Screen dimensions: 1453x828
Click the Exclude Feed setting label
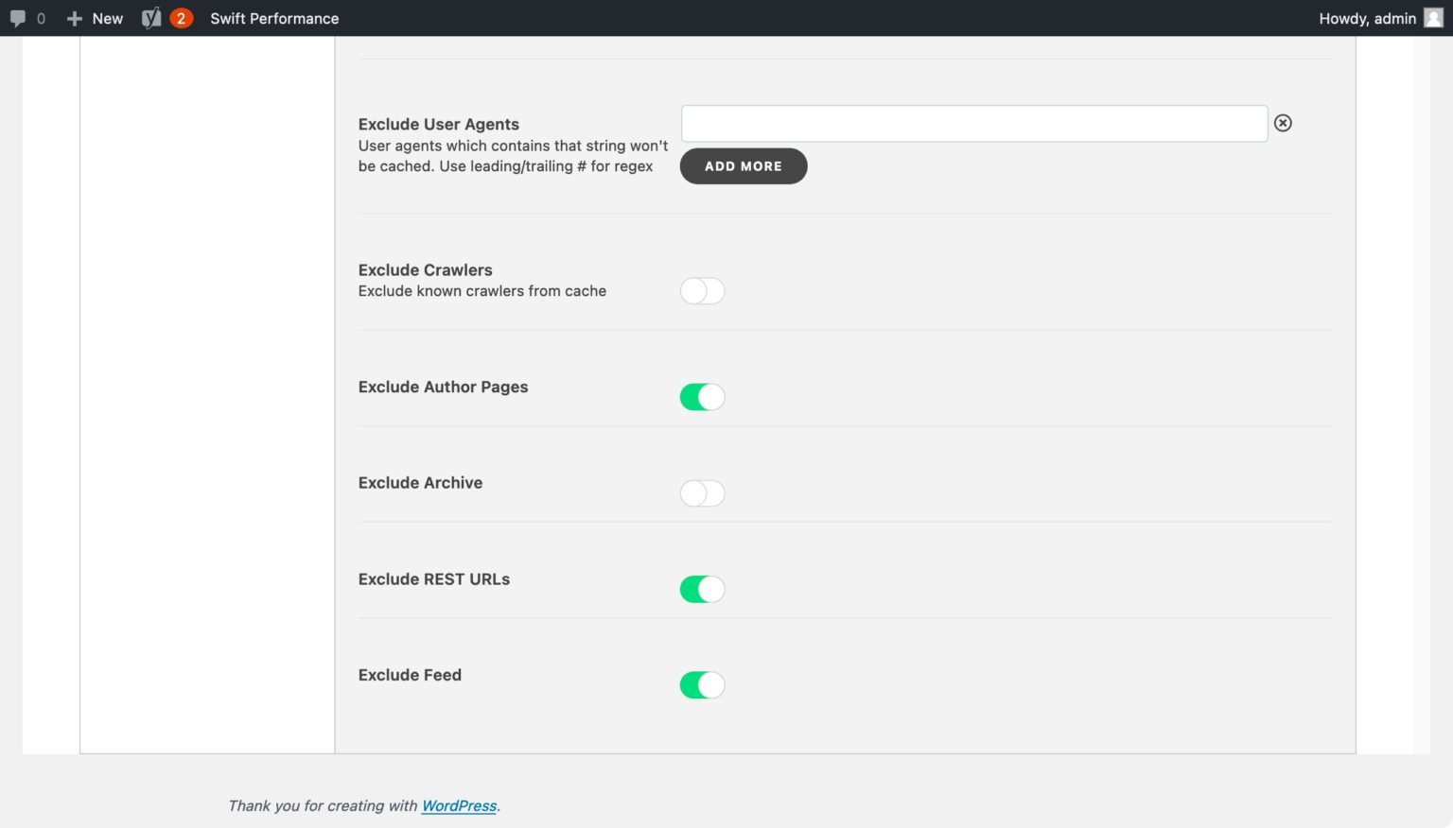[410, 675]
